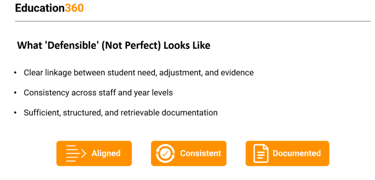This screenshot has height=180, width=375.
Task: Click the Aligned lines-and-arrow icon
Action: 76,153
